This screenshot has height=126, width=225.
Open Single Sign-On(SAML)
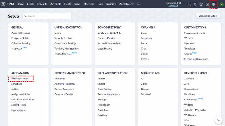coord(109,33)
